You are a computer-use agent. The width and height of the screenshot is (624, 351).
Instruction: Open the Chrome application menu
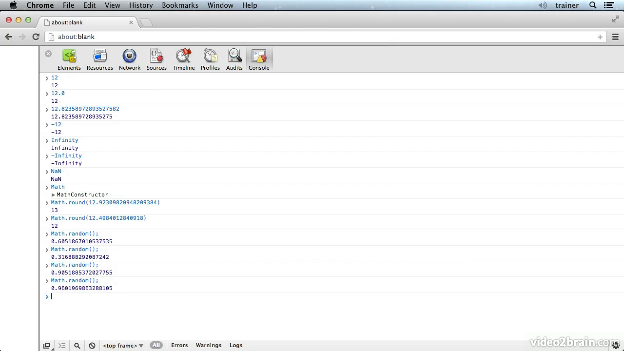pyautogui.click(x=40, y=5)
